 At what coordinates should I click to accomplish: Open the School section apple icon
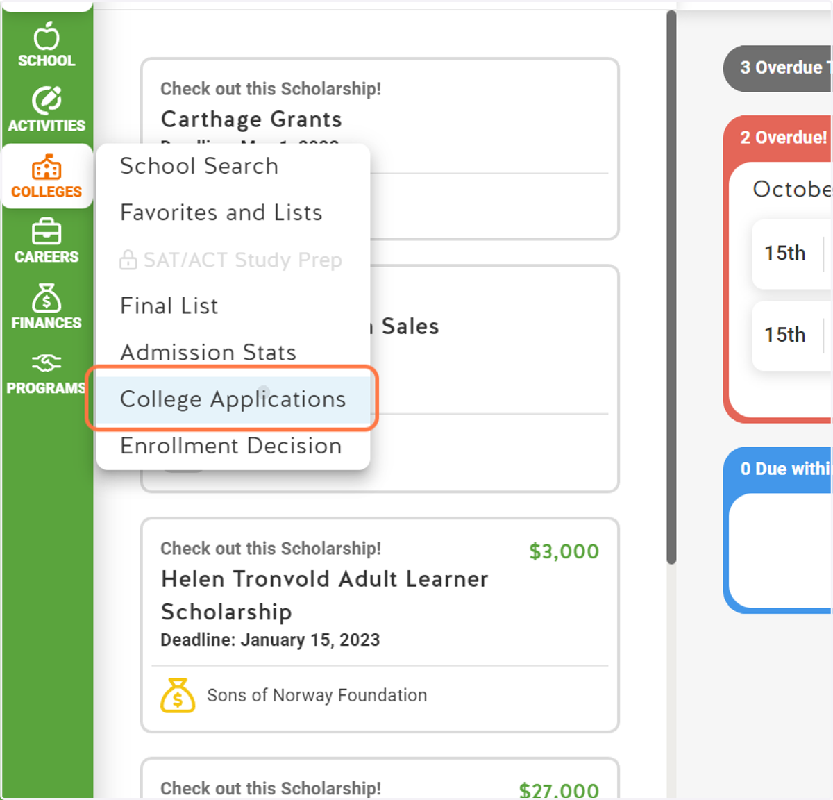[47, 36]
